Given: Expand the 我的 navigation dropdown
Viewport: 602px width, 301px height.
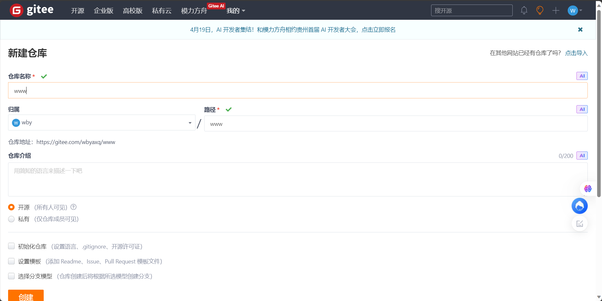Looking at the screenshot, I should click(x=236, y=11).
